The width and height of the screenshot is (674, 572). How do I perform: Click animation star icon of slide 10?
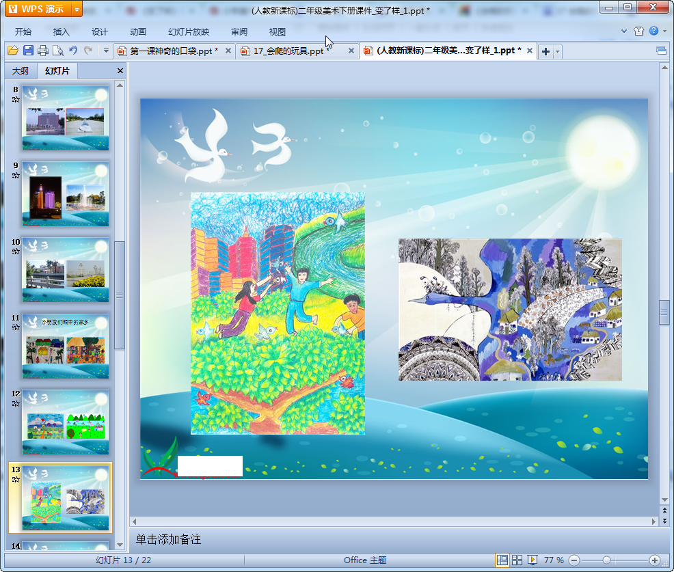pyautogui.click(x=16, y=251)
